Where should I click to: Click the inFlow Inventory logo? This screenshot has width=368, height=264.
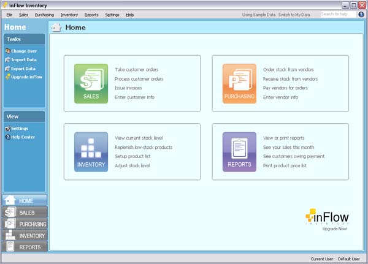(327, 217)
